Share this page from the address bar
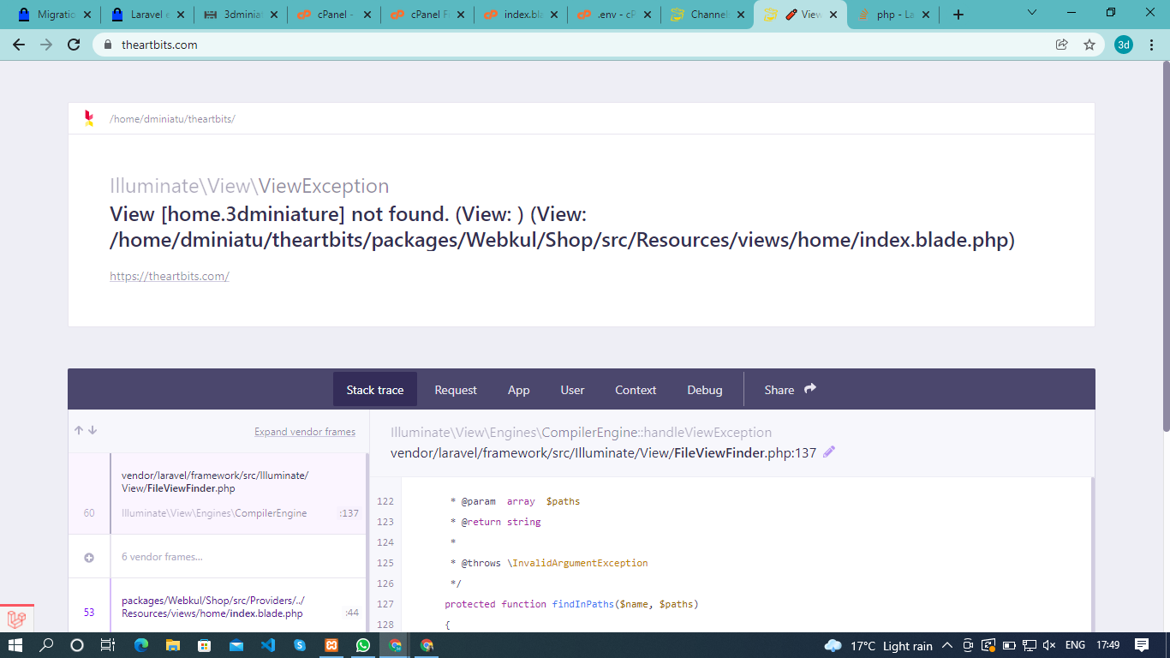 tap(1062, 45)
